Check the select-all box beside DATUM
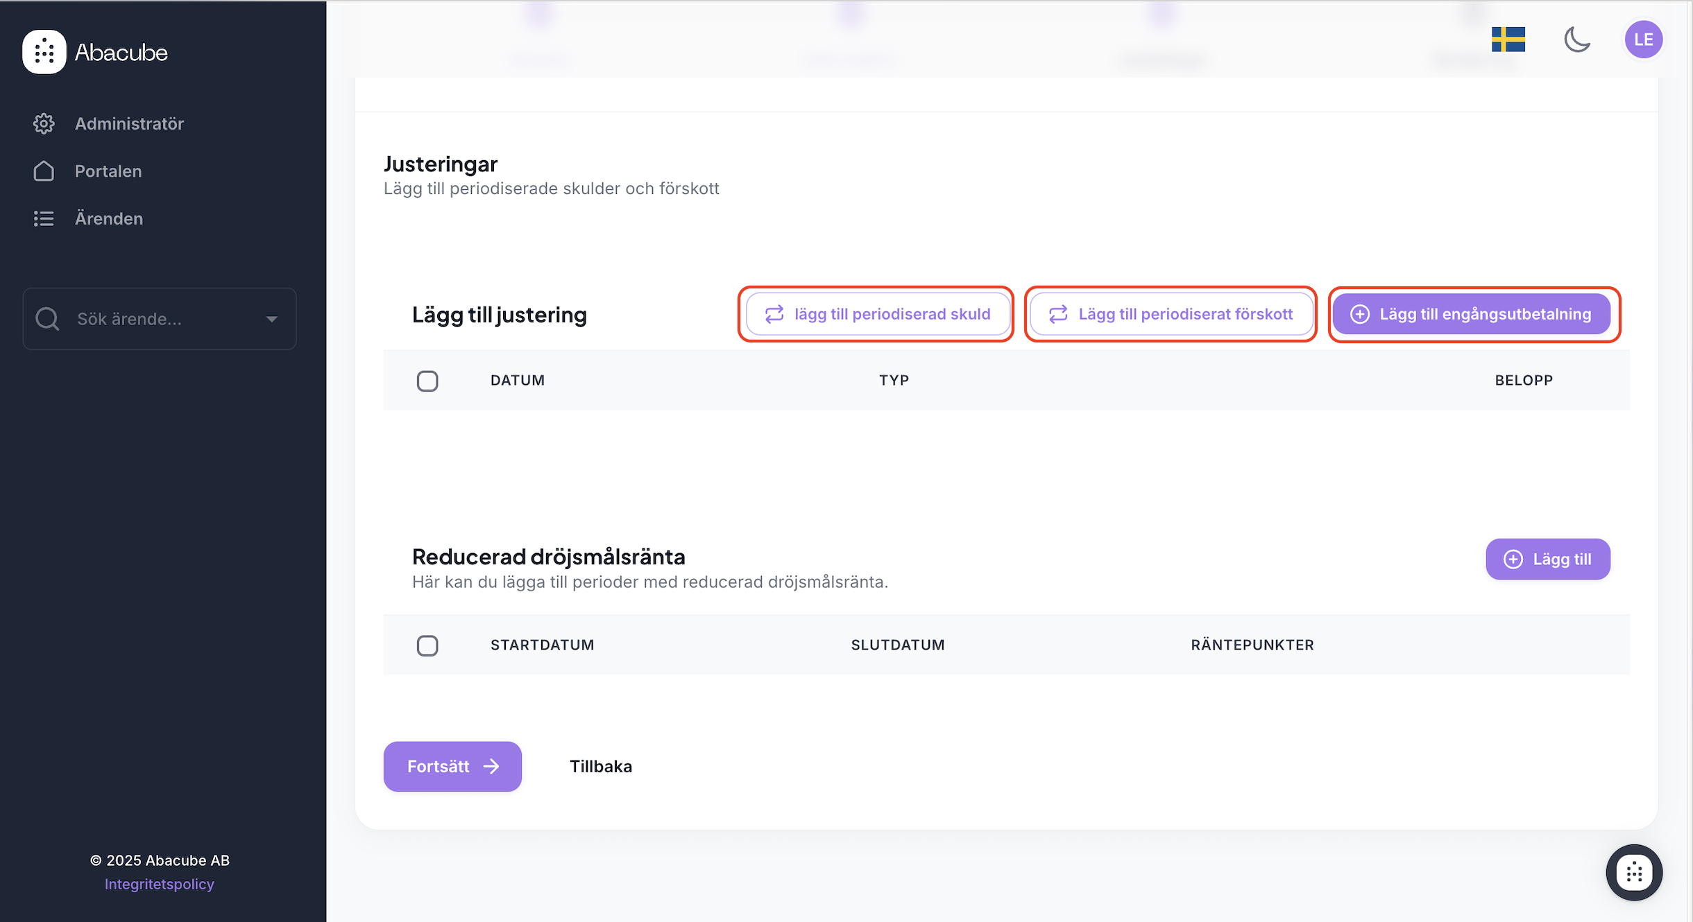Image resolution: width=1693 pixels, height=922 pixels. pyautogui.click(x=427, y=381)
